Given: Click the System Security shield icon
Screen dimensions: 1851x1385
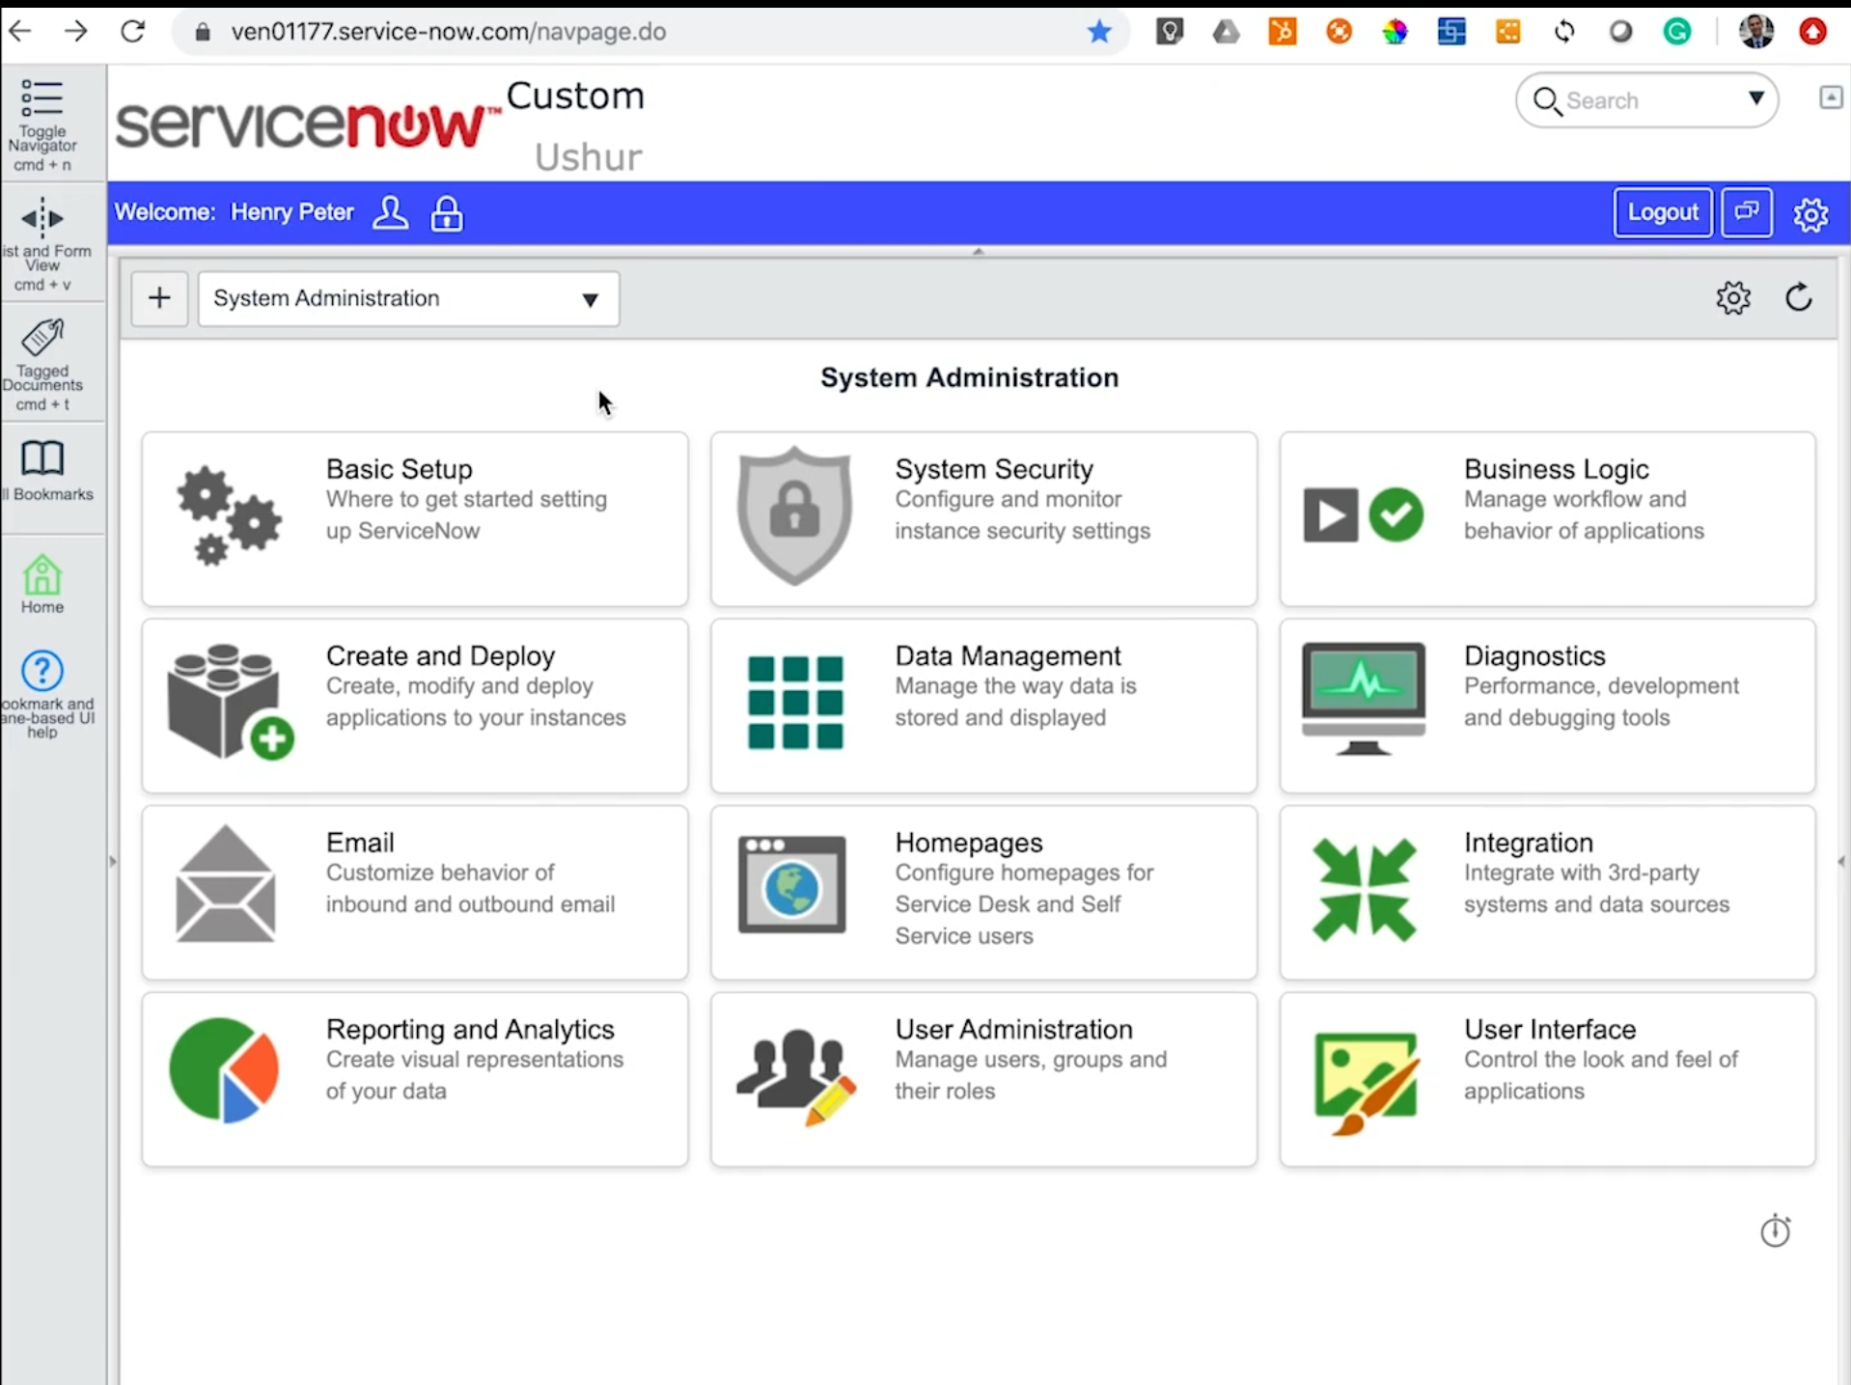Looking at the screenshot, I should (794, 515).
